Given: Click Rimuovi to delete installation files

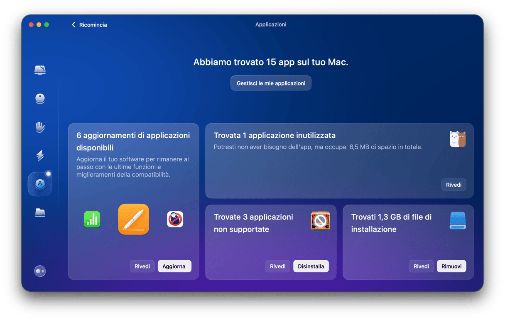Looking at the screenshot, I should click(451, 266).
